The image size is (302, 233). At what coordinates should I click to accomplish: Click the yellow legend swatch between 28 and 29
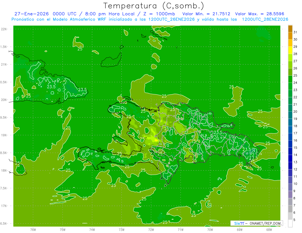pyautogui.click(x=290, y=50)
